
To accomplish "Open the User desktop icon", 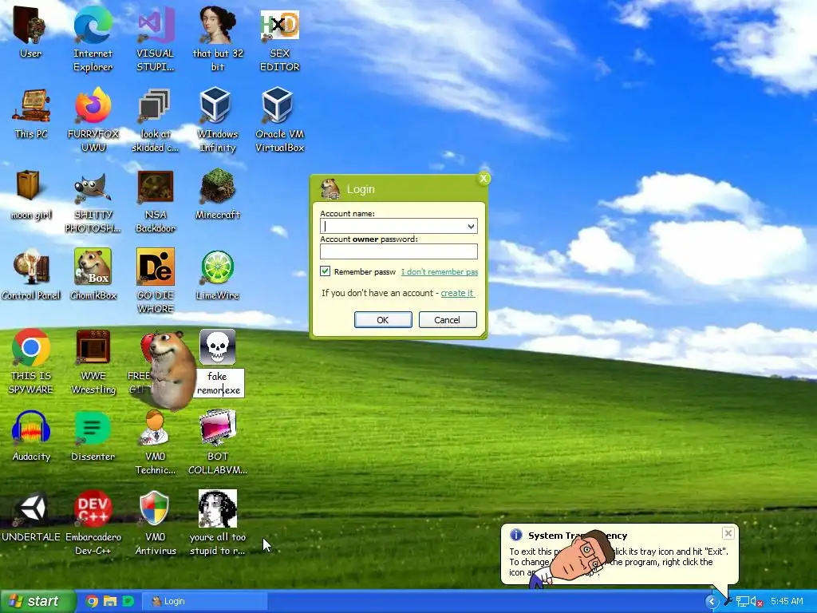I will pos(30,26).
